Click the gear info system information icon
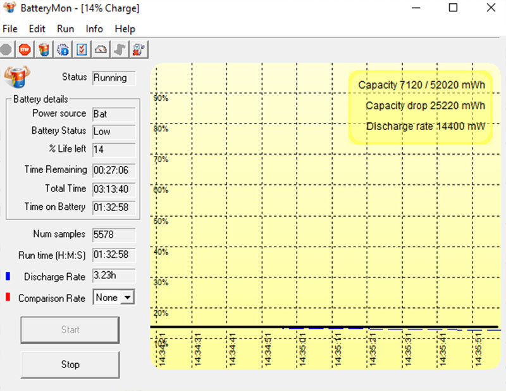506x391 pixels. [x=63, y=49]
